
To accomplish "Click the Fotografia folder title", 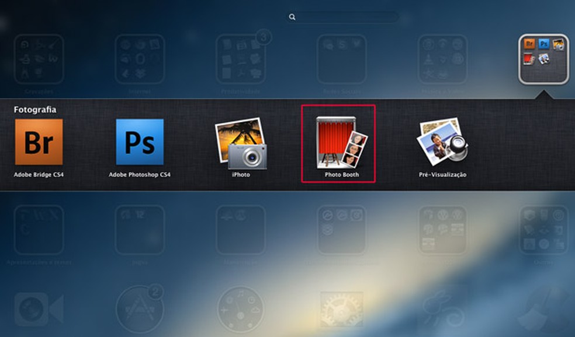I will [x=35, y=110].
